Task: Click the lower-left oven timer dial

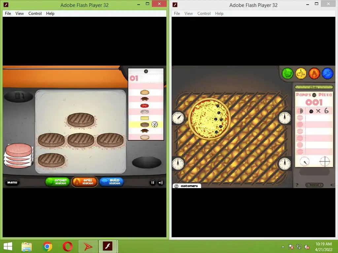Action: pos(178,163)
